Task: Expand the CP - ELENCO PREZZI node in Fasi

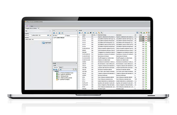Action: coord(53,38)
